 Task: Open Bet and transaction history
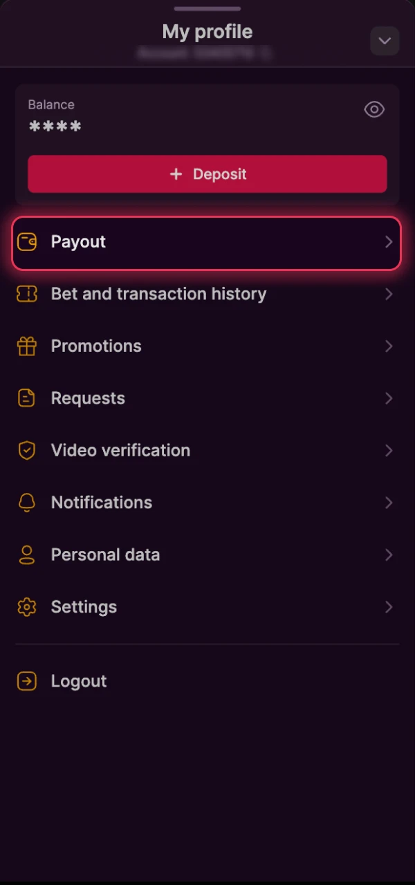pos(158,294)
